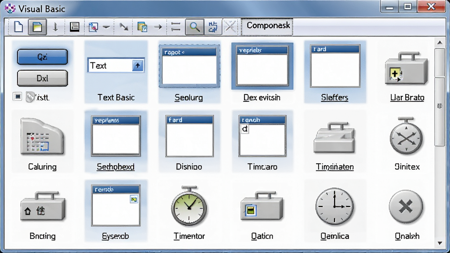This screenshot has width=450, height=253.
Task: Select the Slefters window component
Action: pyautogui.click(x=335, y=66)
